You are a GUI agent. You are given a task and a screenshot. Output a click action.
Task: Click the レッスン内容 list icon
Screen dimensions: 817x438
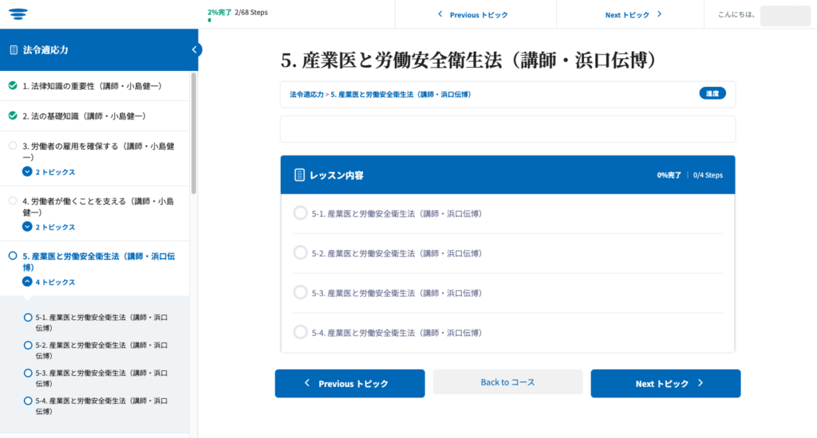pos(299,175)
